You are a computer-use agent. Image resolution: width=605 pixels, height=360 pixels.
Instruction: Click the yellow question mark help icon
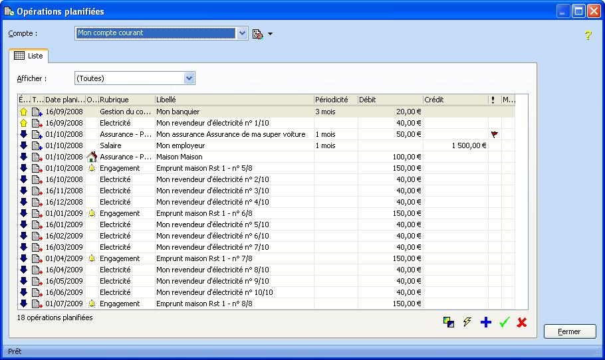click(x=588, y=35)
